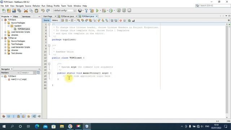Click the Search field in top right
The image size is (231, 130).
click(213, 6)
